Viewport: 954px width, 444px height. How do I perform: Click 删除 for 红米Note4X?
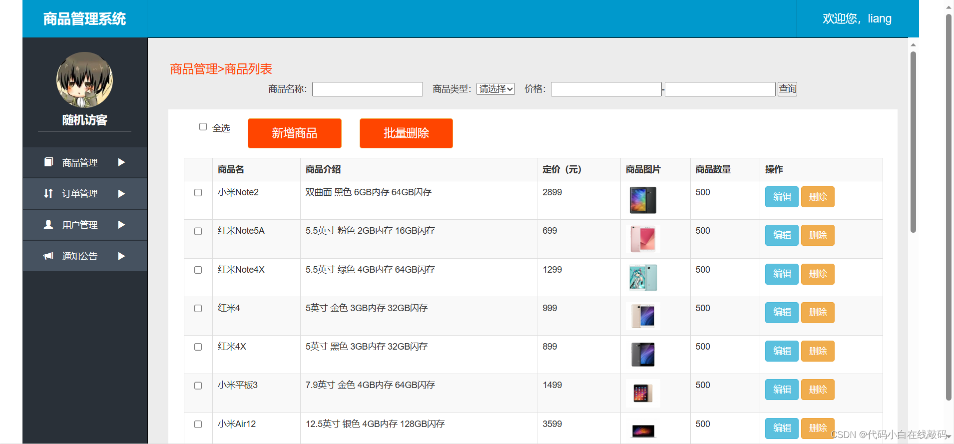point(818,274)
